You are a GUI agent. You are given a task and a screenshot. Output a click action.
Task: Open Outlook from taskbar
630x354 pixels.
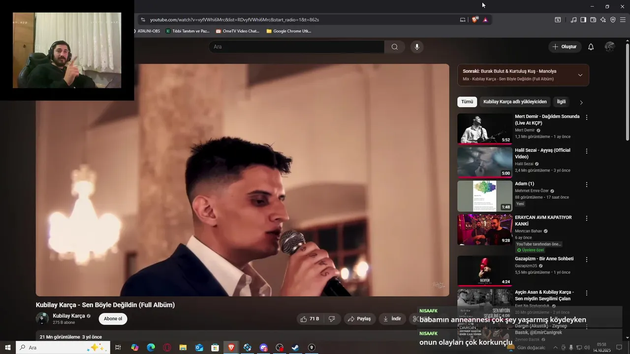[199, 348]
